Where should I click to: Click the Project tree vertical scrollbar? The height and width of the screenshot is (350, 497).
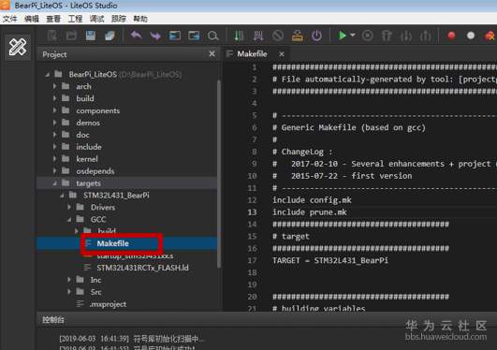coord(219,173)
